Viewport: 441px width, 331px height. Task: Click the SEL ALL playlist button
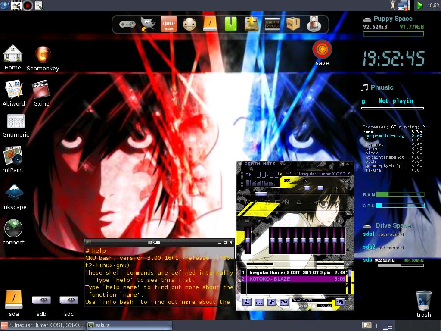tap(272, 302)
